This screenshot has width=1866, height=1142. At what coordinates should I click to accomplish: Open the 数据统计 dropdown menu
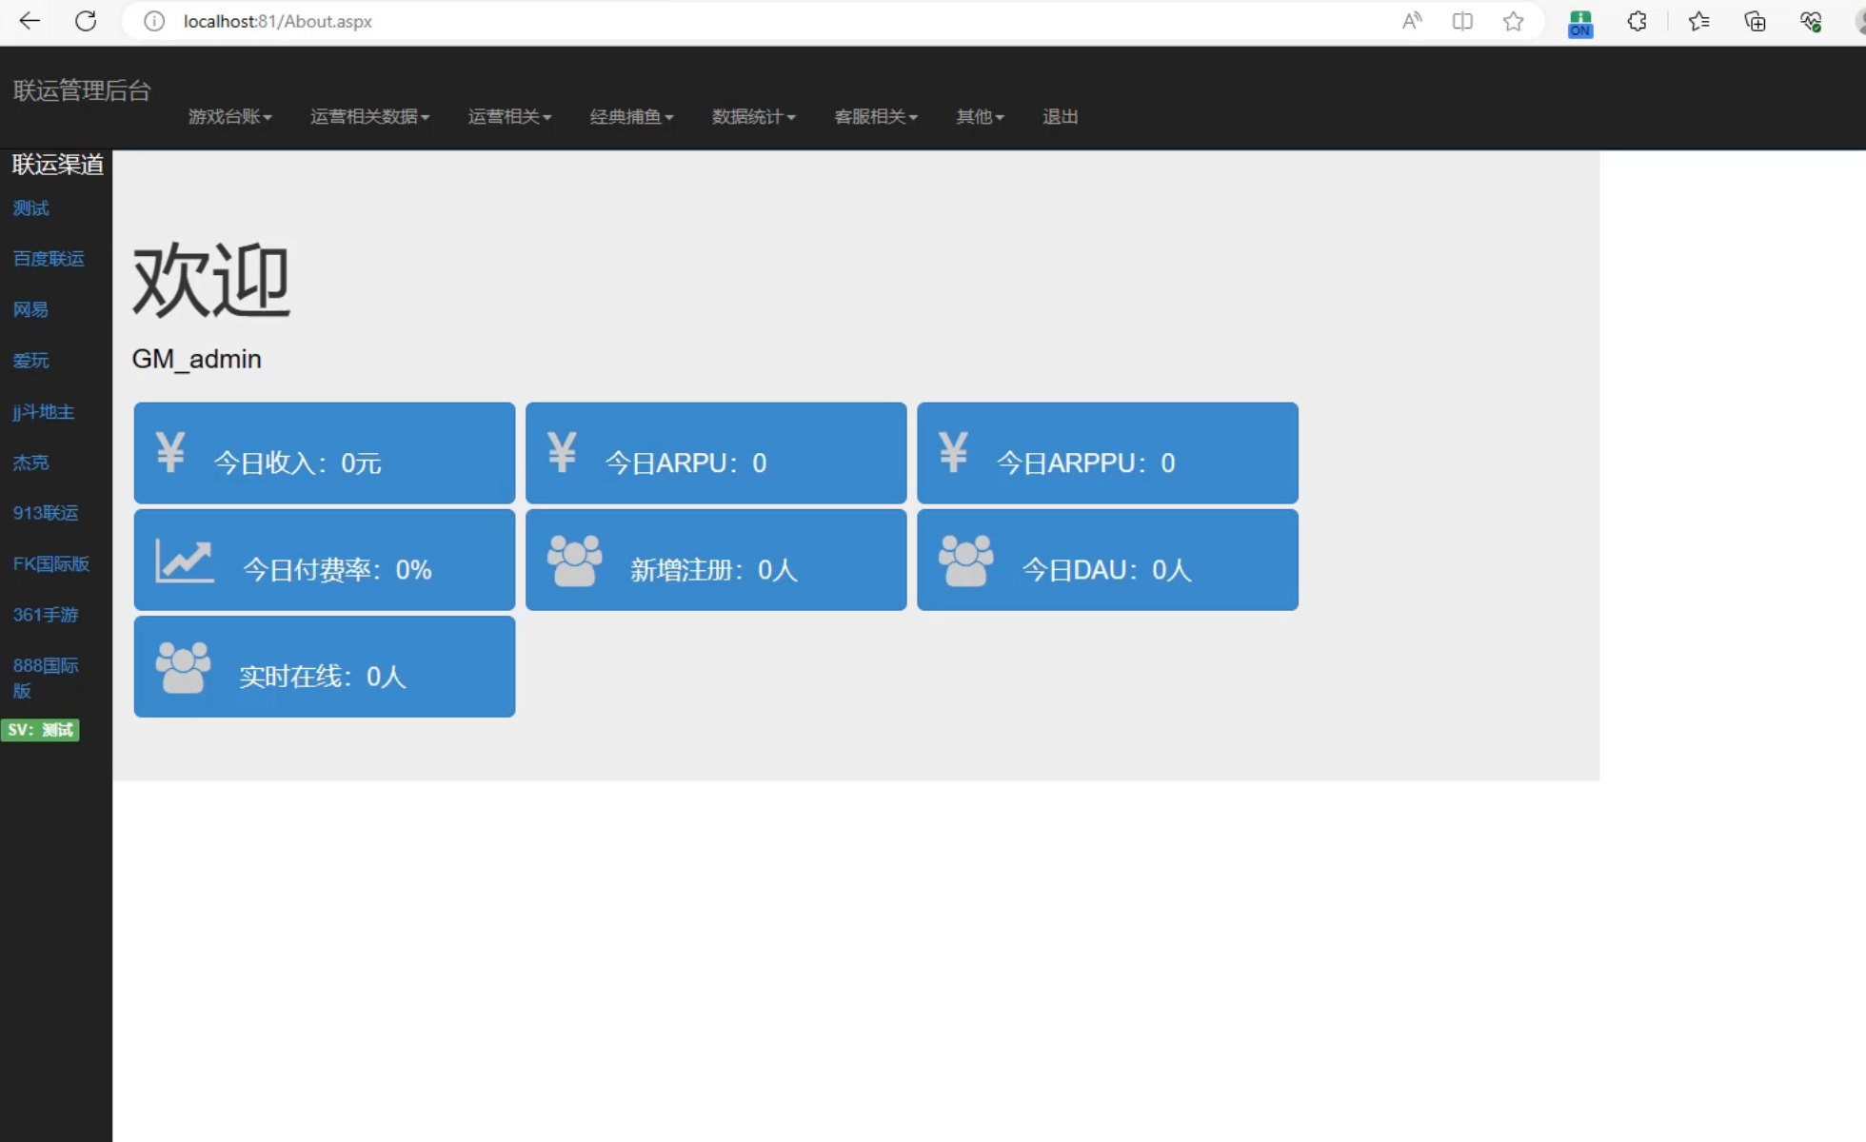coord(753,116)
